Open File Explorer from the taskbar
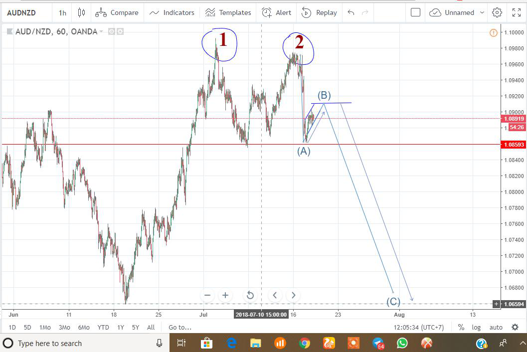The height and width of the screenshot is (352, 527). [x=256, y=343]
